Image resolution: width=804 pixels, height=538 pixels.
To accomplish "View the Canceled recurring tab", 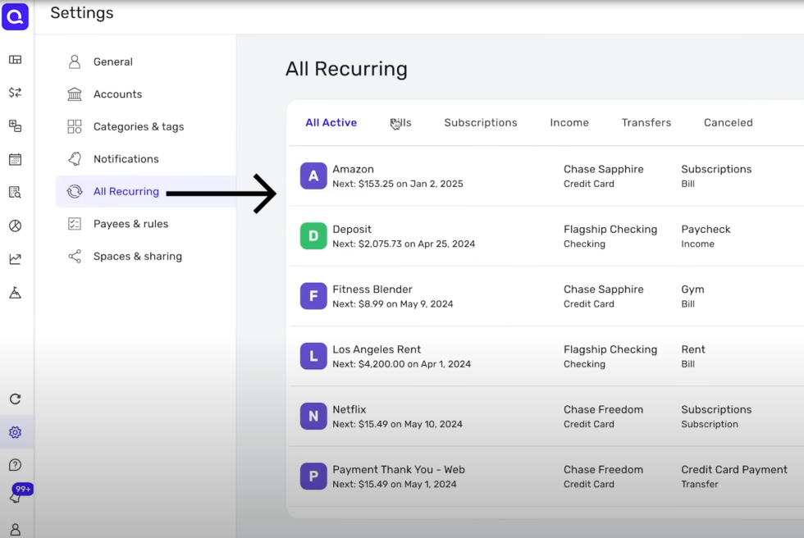I will (x=728, y=122).
